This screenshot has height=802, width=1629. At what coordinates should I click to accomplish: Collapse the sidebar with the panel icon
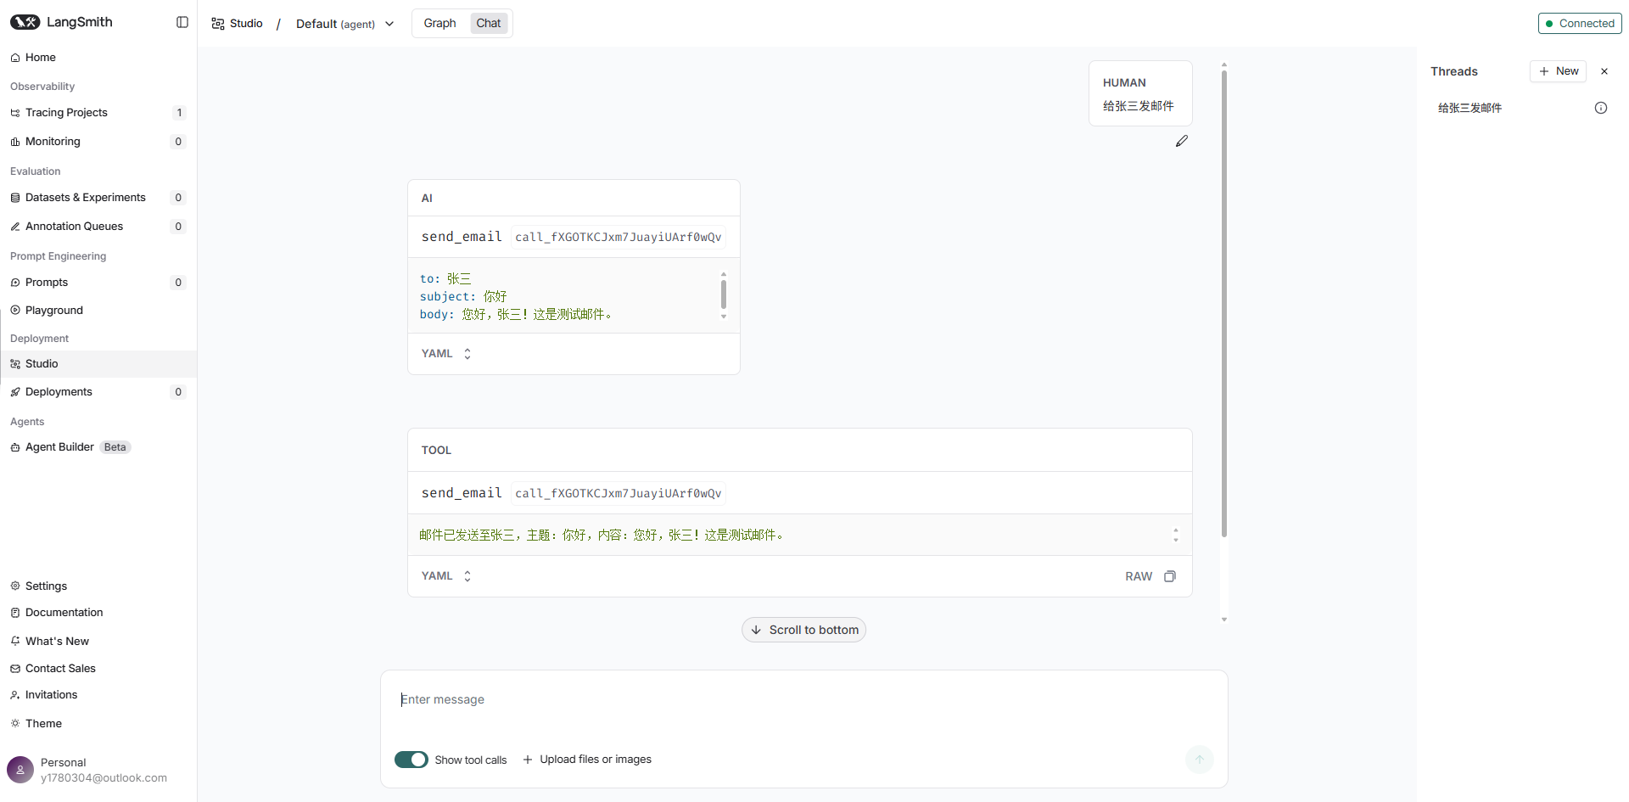(x=182, y=22)
